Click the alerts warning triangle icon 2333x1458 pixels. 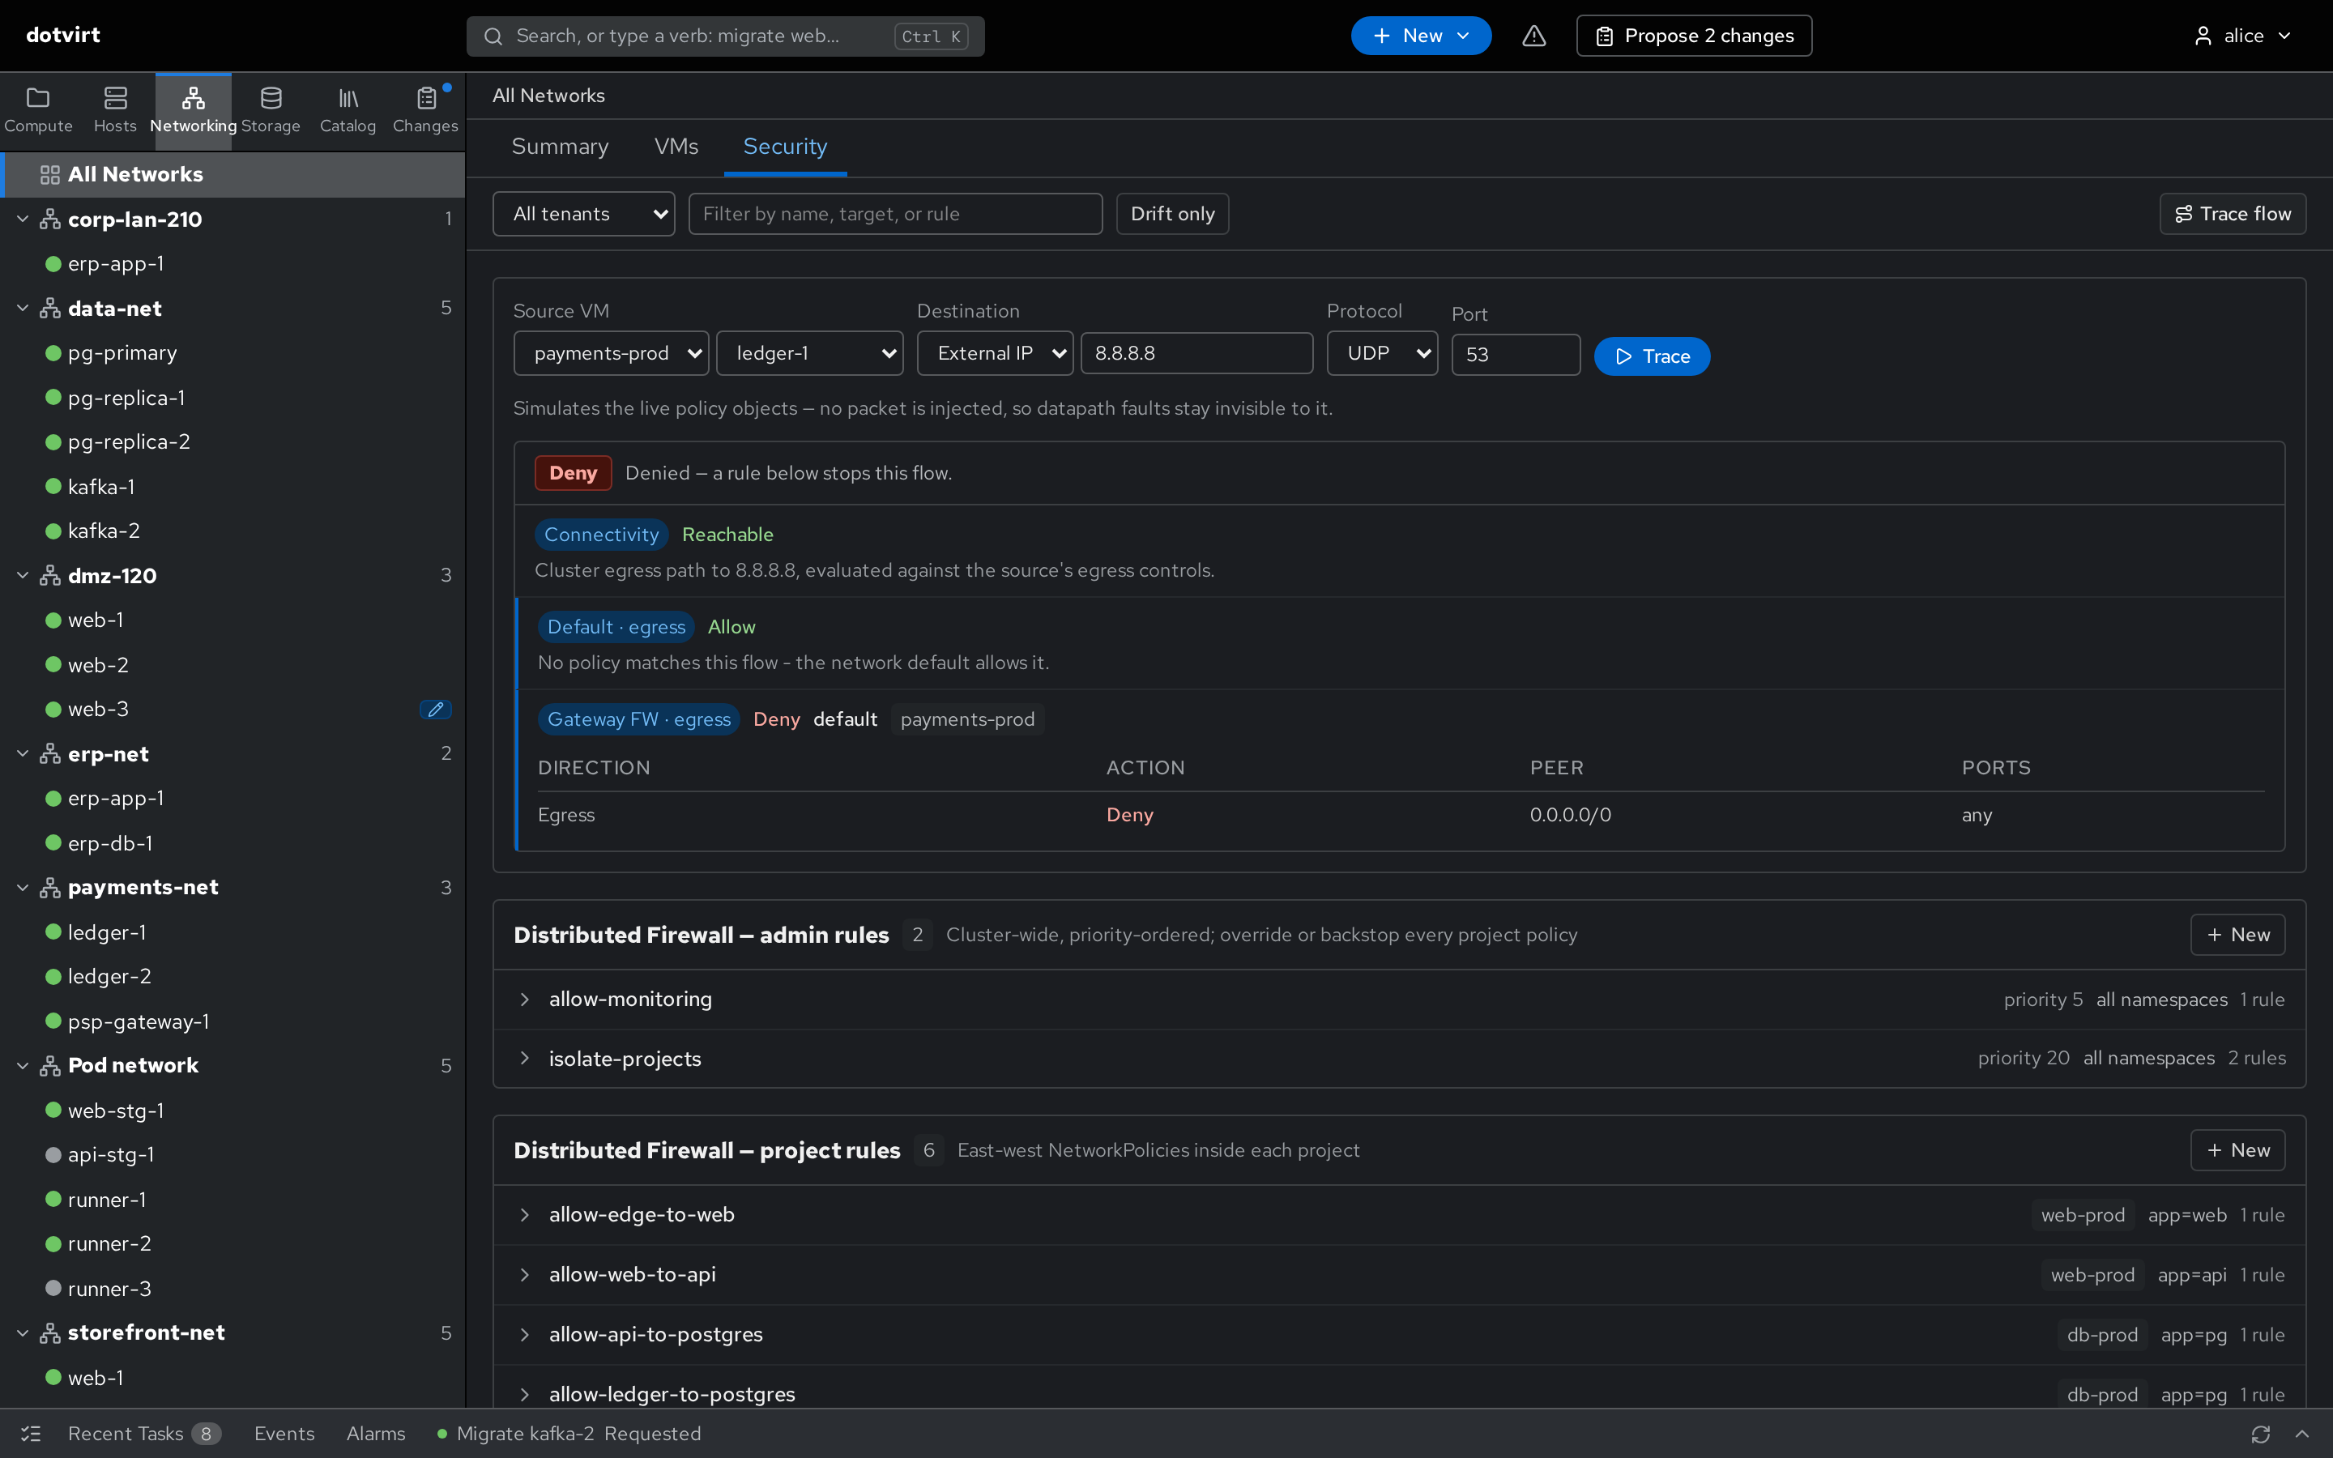click(x=1533, y=36)
